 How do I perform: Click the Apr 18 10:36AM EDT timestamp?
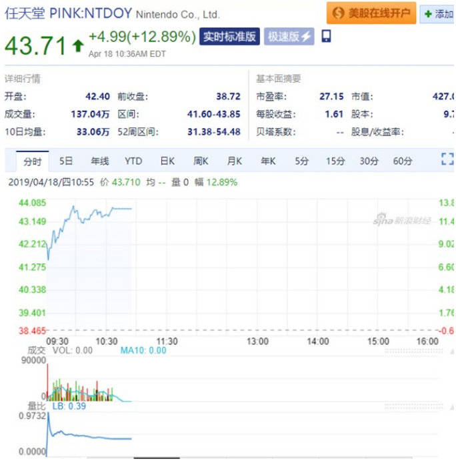tap(127, 54)
